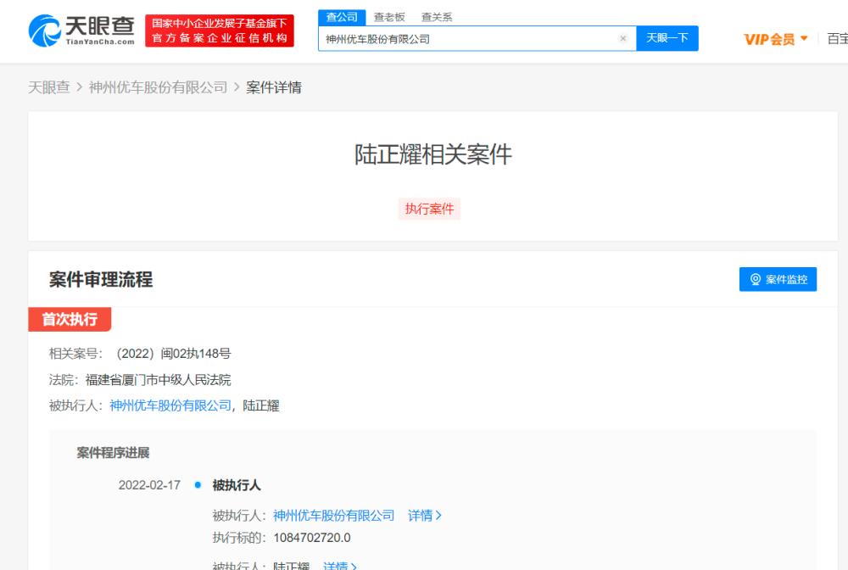Image resolution: width=848 pixels, height=570 pixels.
Task: Click the date 2022-02-17
Action: pyautogui.click(x=149, y=485)
